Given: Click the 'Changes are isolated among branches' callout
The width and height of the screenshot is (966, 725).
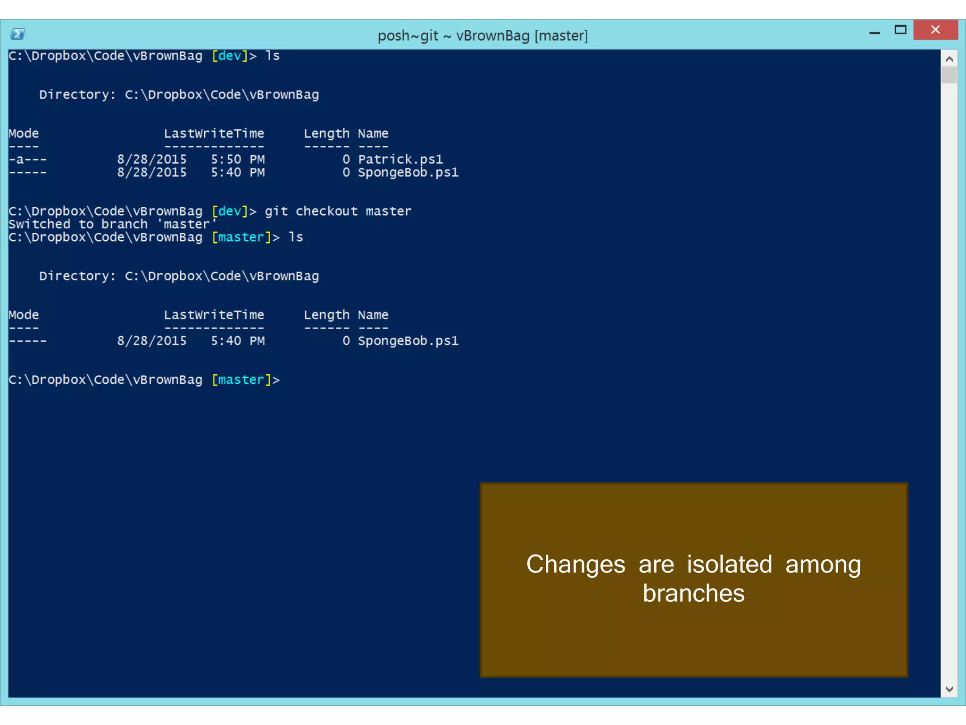Looking at the screenshot, I should coord(693,579).
